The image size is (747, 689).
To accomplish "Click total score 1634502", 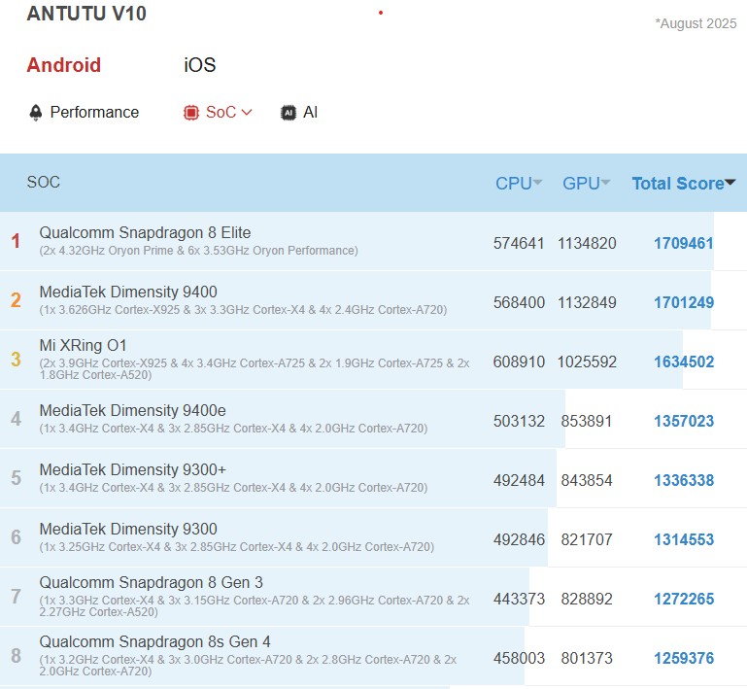I will 684,362.
